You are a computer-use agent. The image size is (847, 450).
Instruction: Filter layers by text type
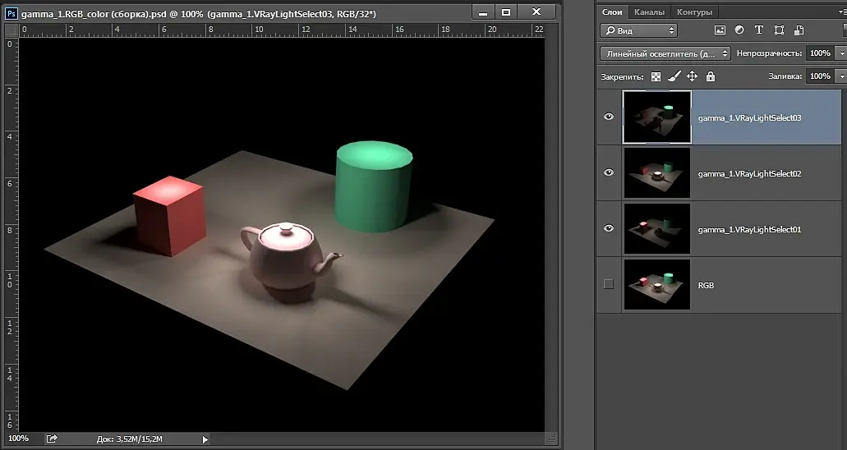click(x=758, y=30)
